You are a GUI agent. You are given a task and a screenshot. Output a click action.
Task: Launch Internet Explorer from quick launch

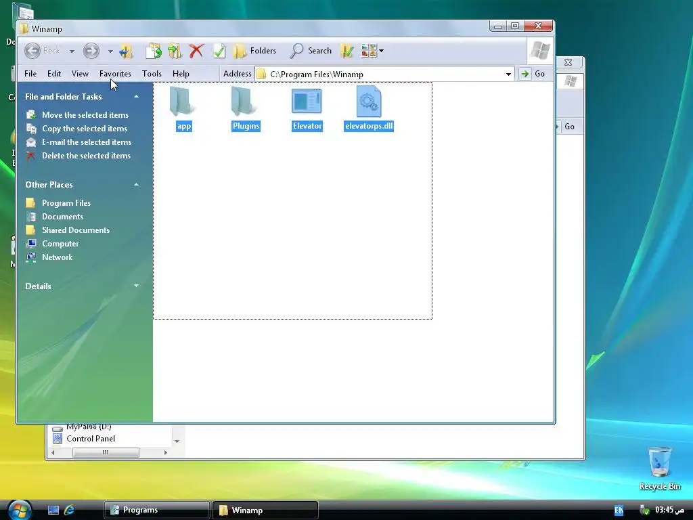click(69, 511)
